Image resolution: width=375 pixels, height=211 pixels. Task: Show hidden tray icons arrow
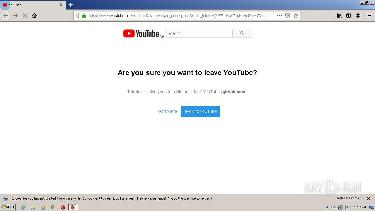(x=327, y=207)
